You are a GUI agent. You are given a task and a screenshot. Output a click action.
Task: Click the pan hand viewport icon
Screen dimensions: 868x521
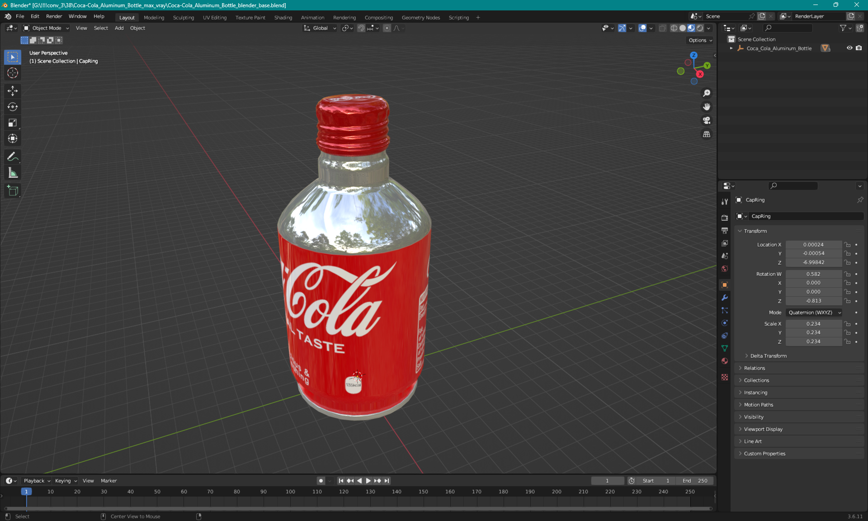[x=706, y=107]
